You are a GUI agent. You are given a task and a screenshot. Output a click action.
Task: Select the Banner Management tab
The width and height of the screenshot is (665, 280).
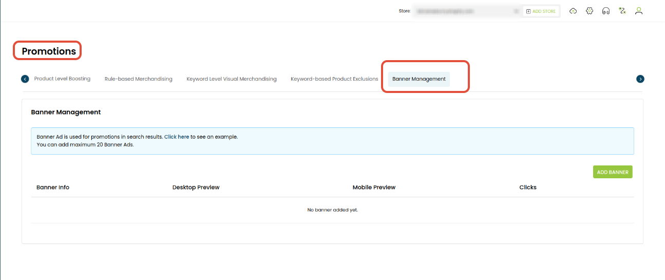419,79
